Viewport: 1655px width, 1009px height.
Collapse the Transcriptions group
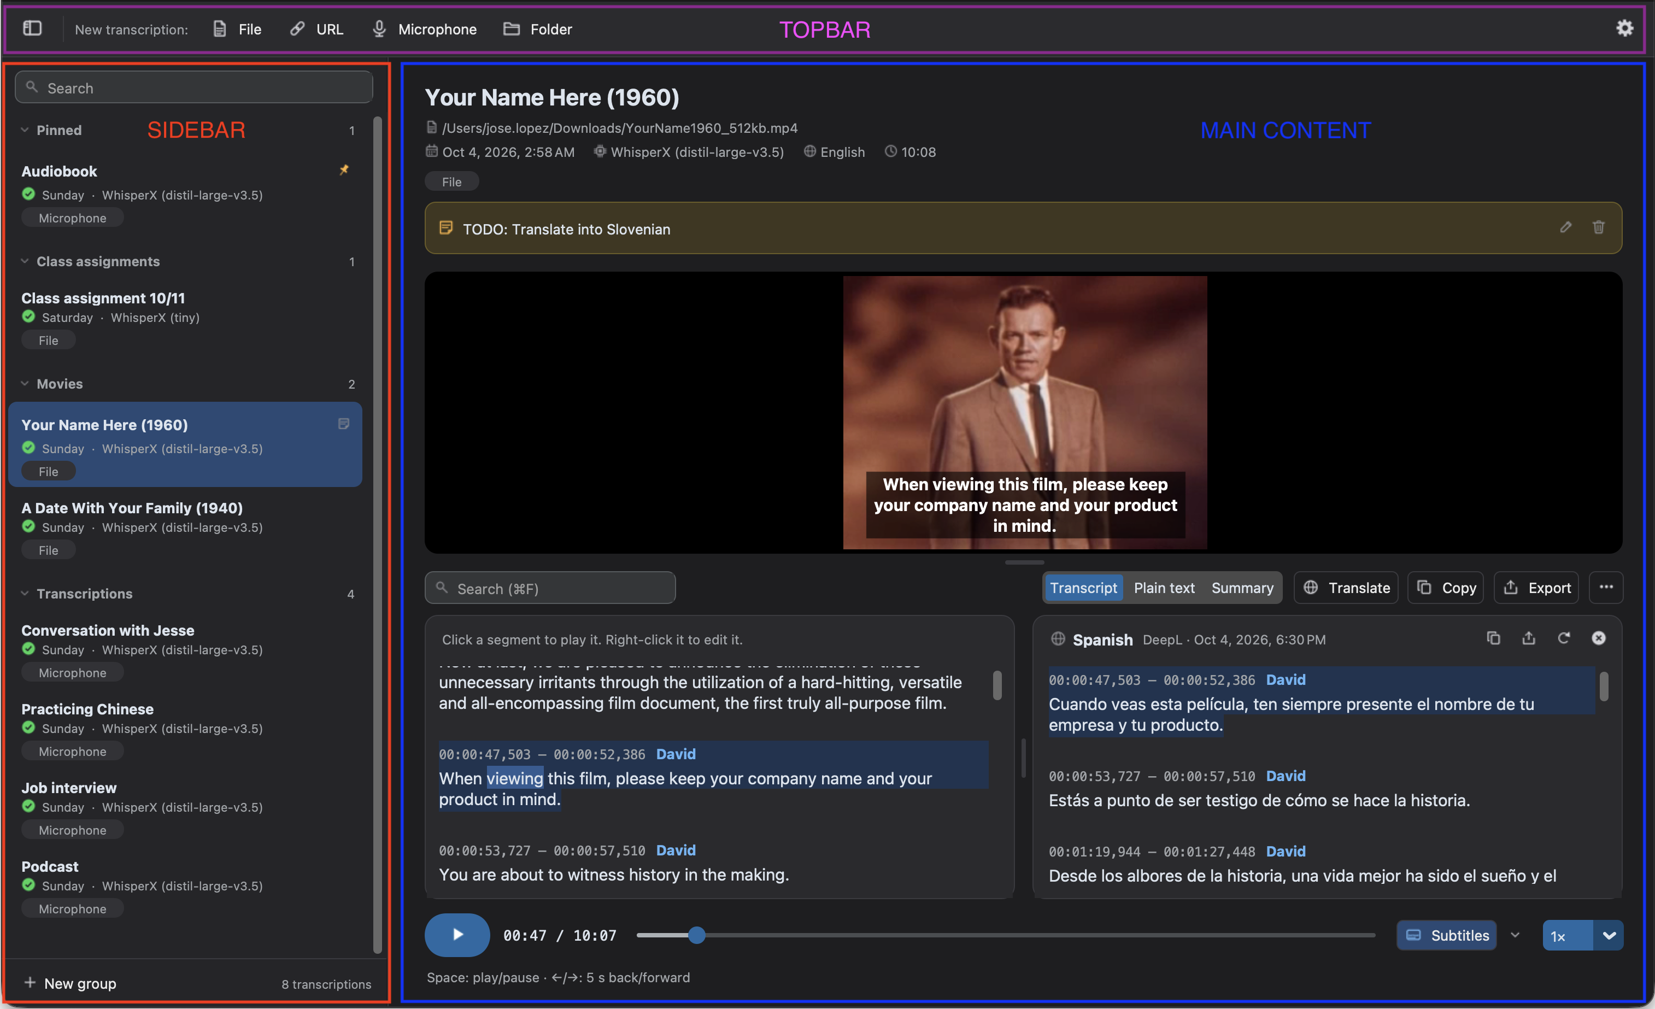(25, 593)
